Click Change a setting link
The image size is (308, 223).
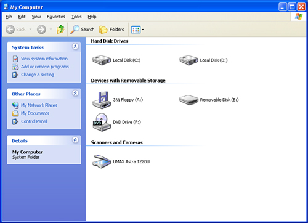(x=38, y=75)
